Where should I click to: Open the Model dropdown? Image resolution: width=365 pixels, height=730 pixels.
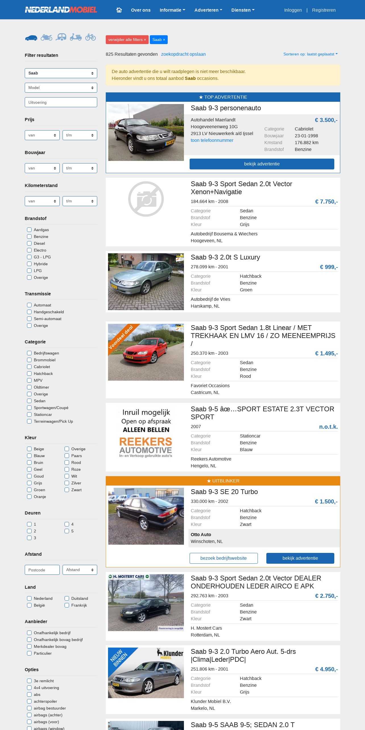tap(61, 88)
